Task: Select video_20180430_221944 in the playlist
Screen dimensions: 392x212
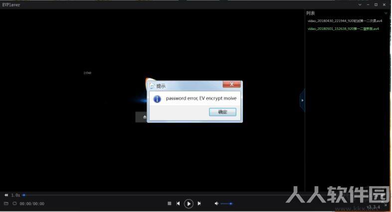Action: coord(345,21)
